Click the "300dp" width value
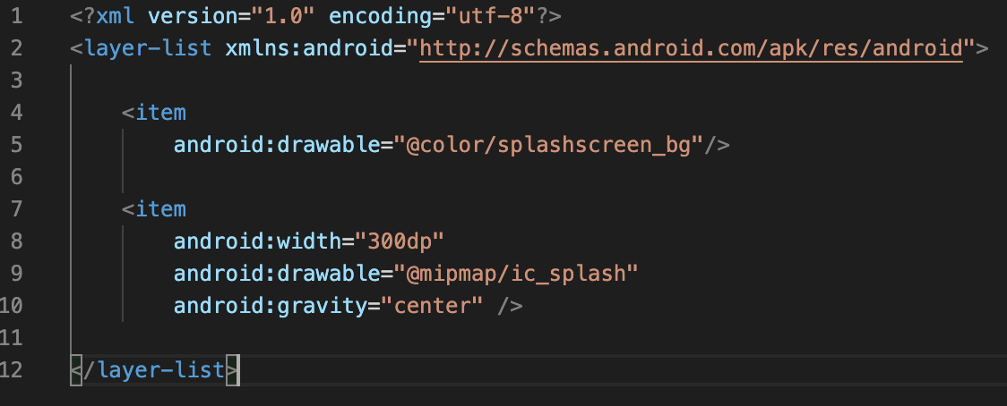Image resolution: width=1007 pixels, height=406 pixels. click(x=400, y=241)
